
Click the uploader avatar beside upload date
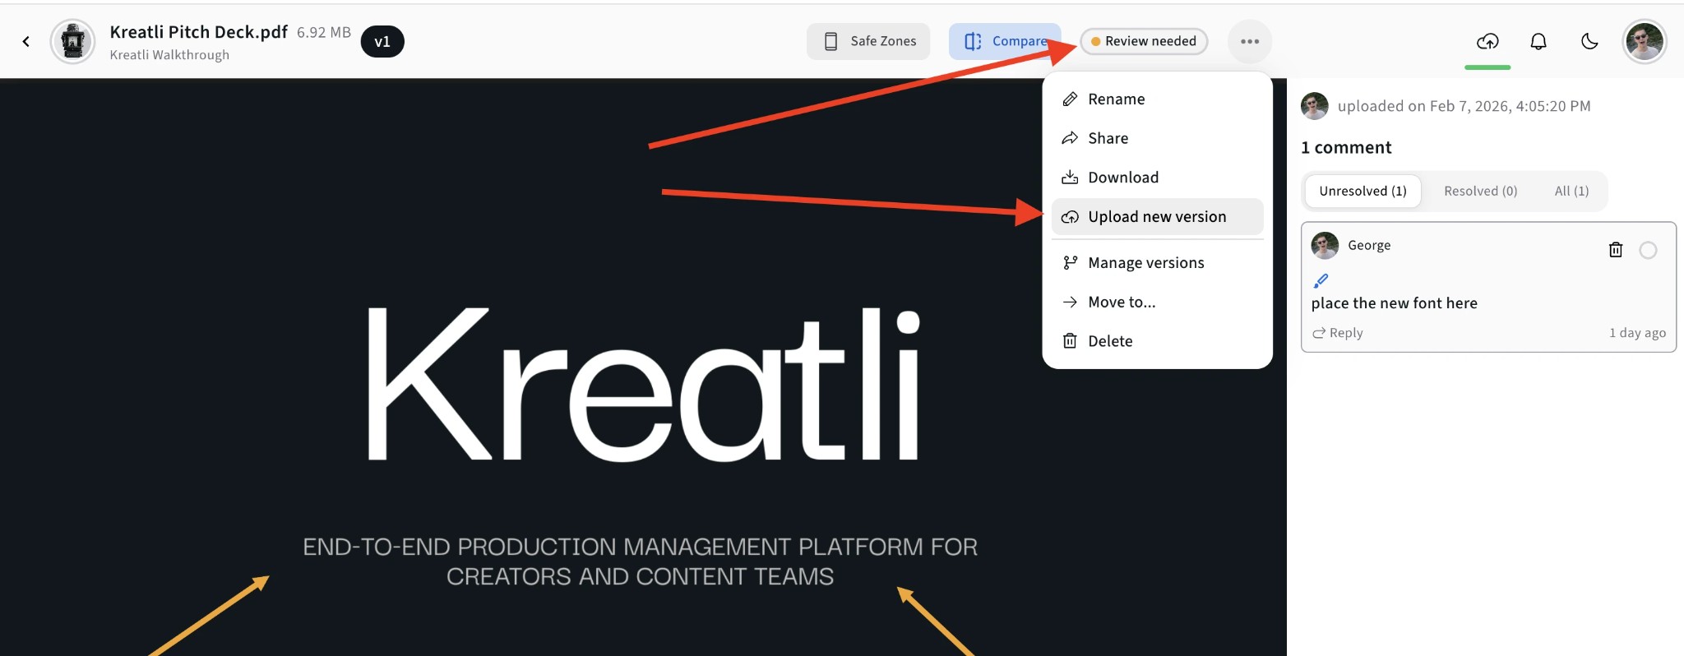point(1315,106)
